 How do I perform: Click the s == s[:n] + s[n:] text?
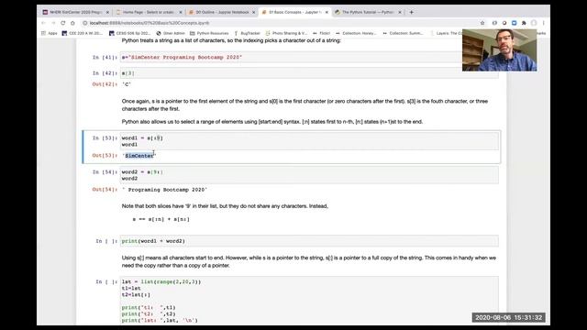pyautogui.click(x=161, y=219)
